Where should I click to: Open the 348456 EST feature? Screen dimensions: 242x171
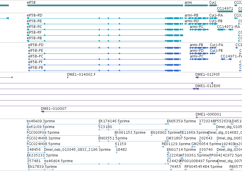(36, 153)
